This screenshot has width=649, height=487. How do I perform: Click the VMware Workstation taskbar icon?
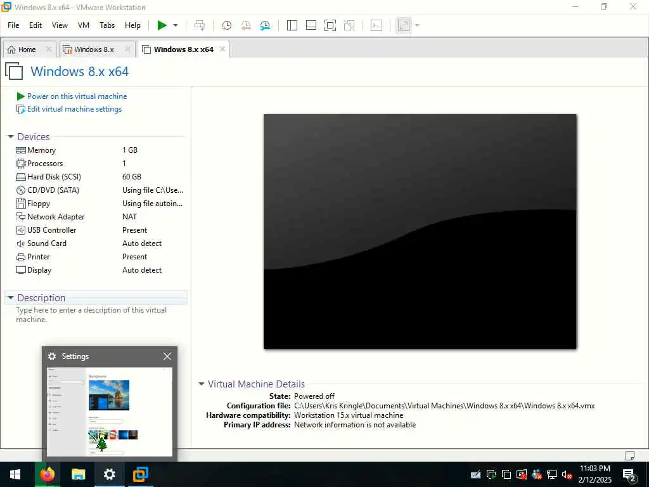coord(140,474)
